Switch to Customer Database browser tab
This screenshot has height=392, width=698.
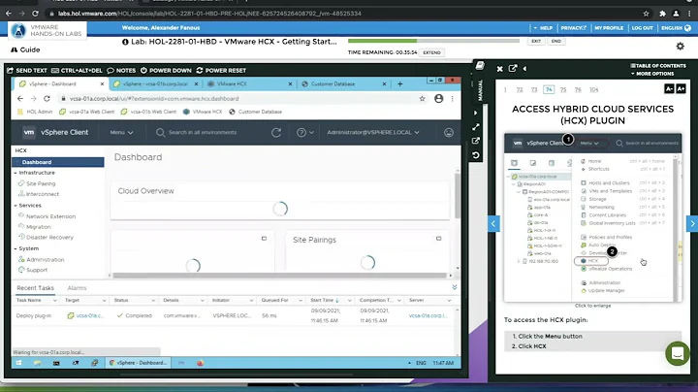click(342, 83)
